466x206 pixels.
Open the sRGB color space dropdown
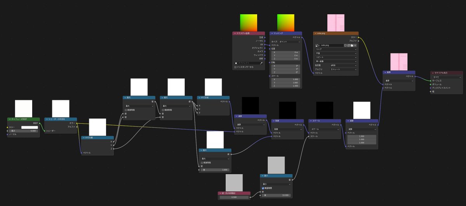tap(343, 65)
